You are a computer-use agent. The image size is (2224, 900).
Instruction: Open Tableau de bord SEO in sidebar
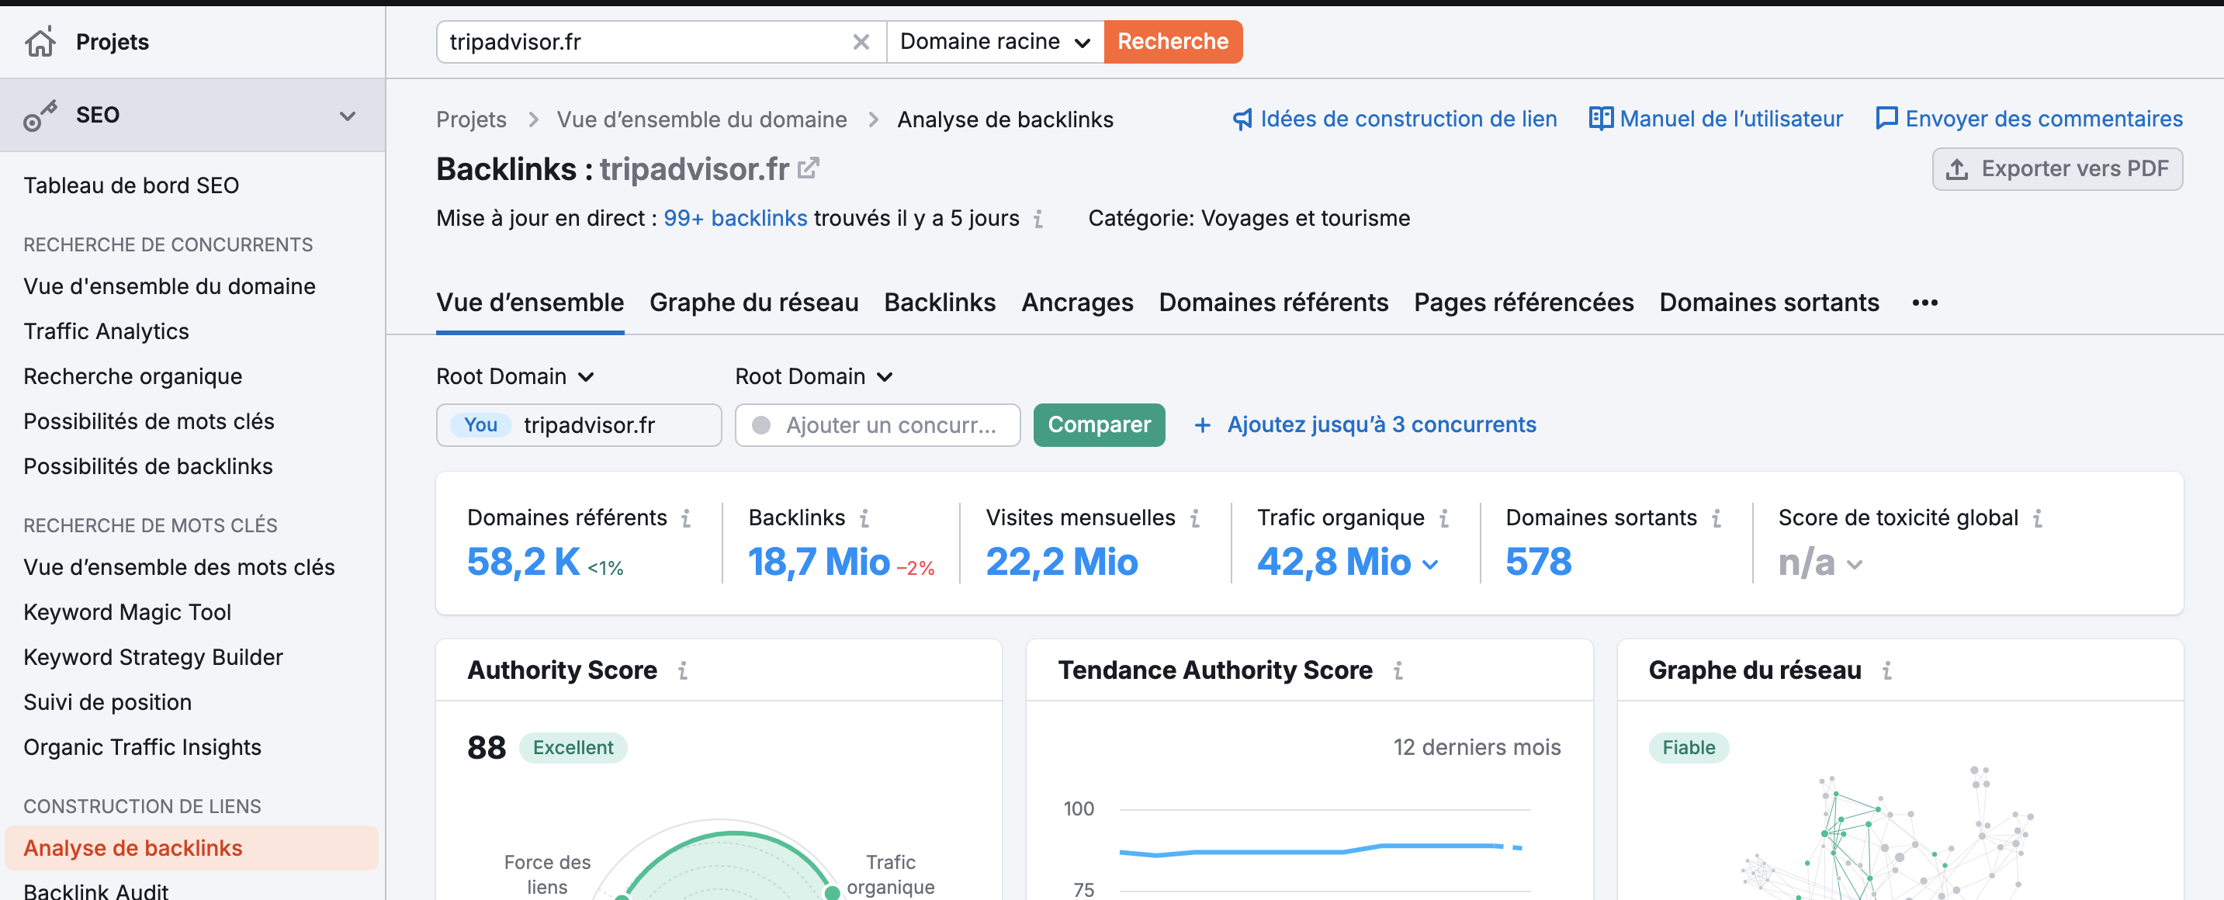point(131,185)
